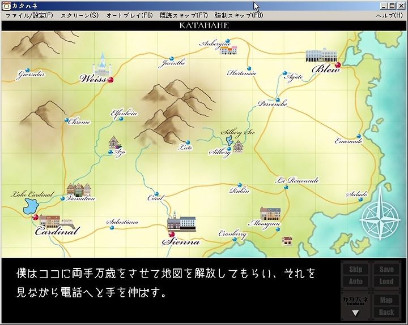Click the Hortensia blue marker
Viewport: 408px width, 325px height.
point(249,68)
